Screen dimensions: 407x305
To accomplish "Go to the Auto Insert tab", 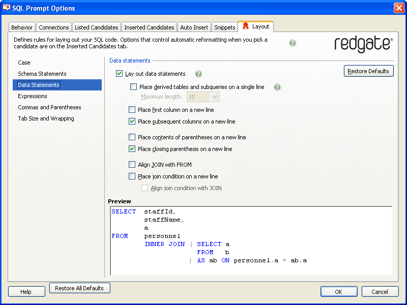I will click(194, 27).
